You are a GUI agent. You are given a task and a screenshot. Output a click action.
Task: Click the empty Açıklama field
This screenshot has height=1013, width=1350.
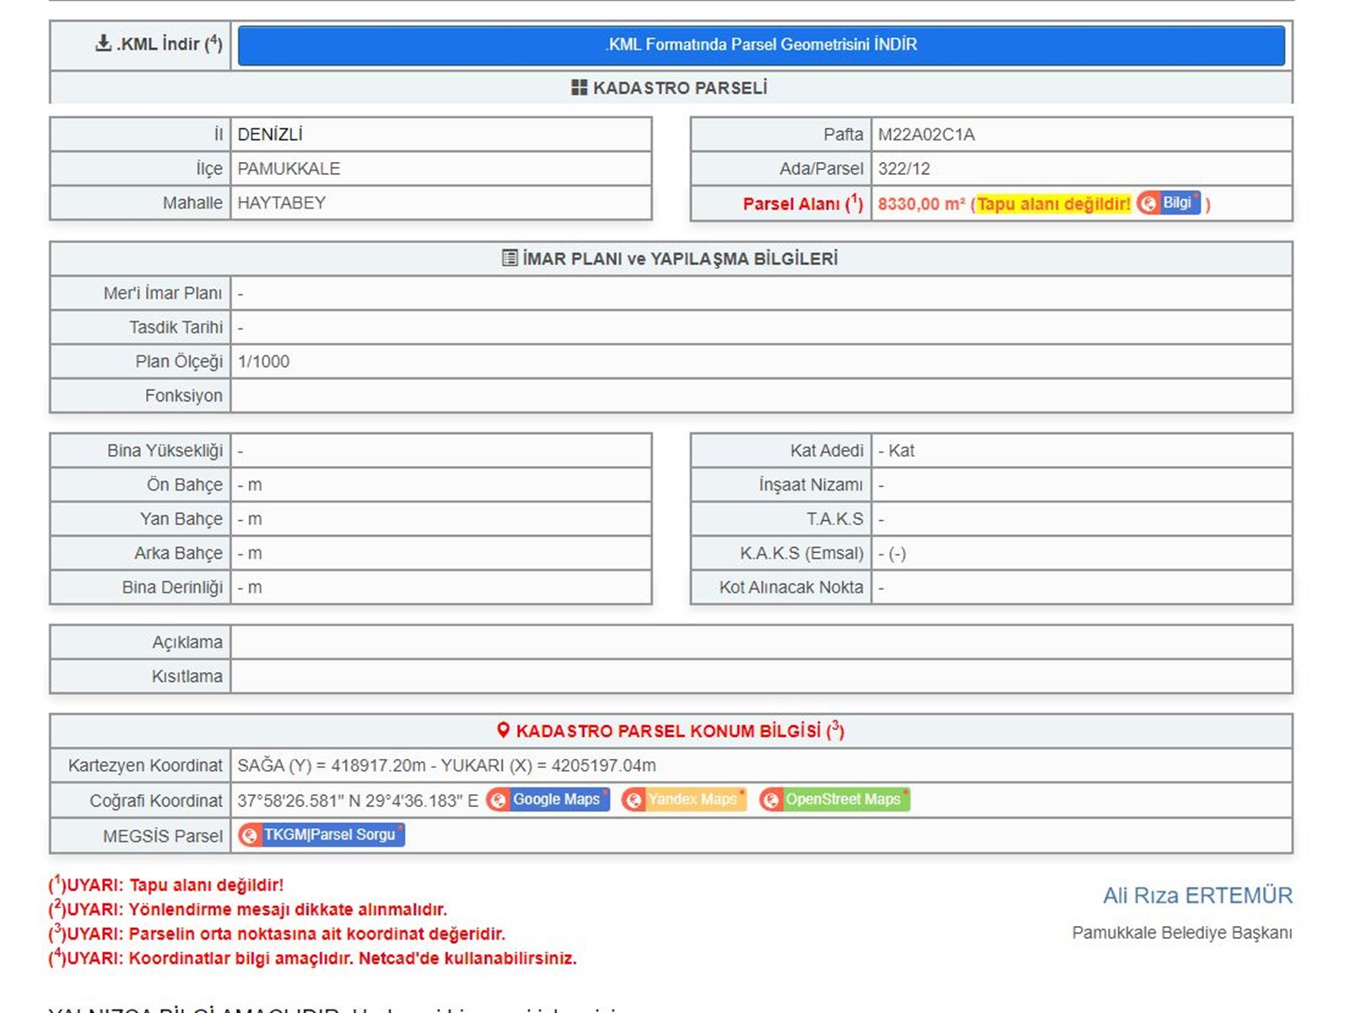(759, 642)
